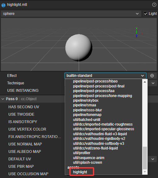Click the USE INSTANCING label

23,91
